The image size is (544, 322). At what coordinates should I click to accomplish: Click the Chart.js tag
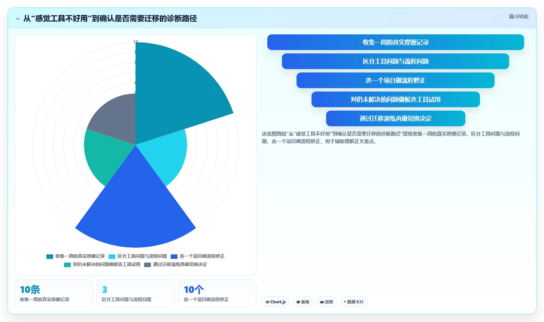[x=276, y=302]
